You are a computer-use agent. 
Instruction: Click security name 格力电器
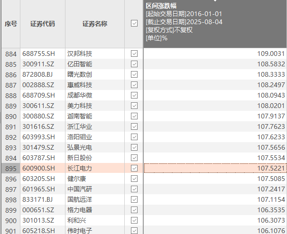click(x=80, y=210)
